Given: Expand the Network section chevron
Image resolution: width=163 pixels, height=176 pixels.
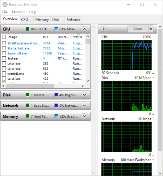Looking at the screenshot, I should (84, 106).
